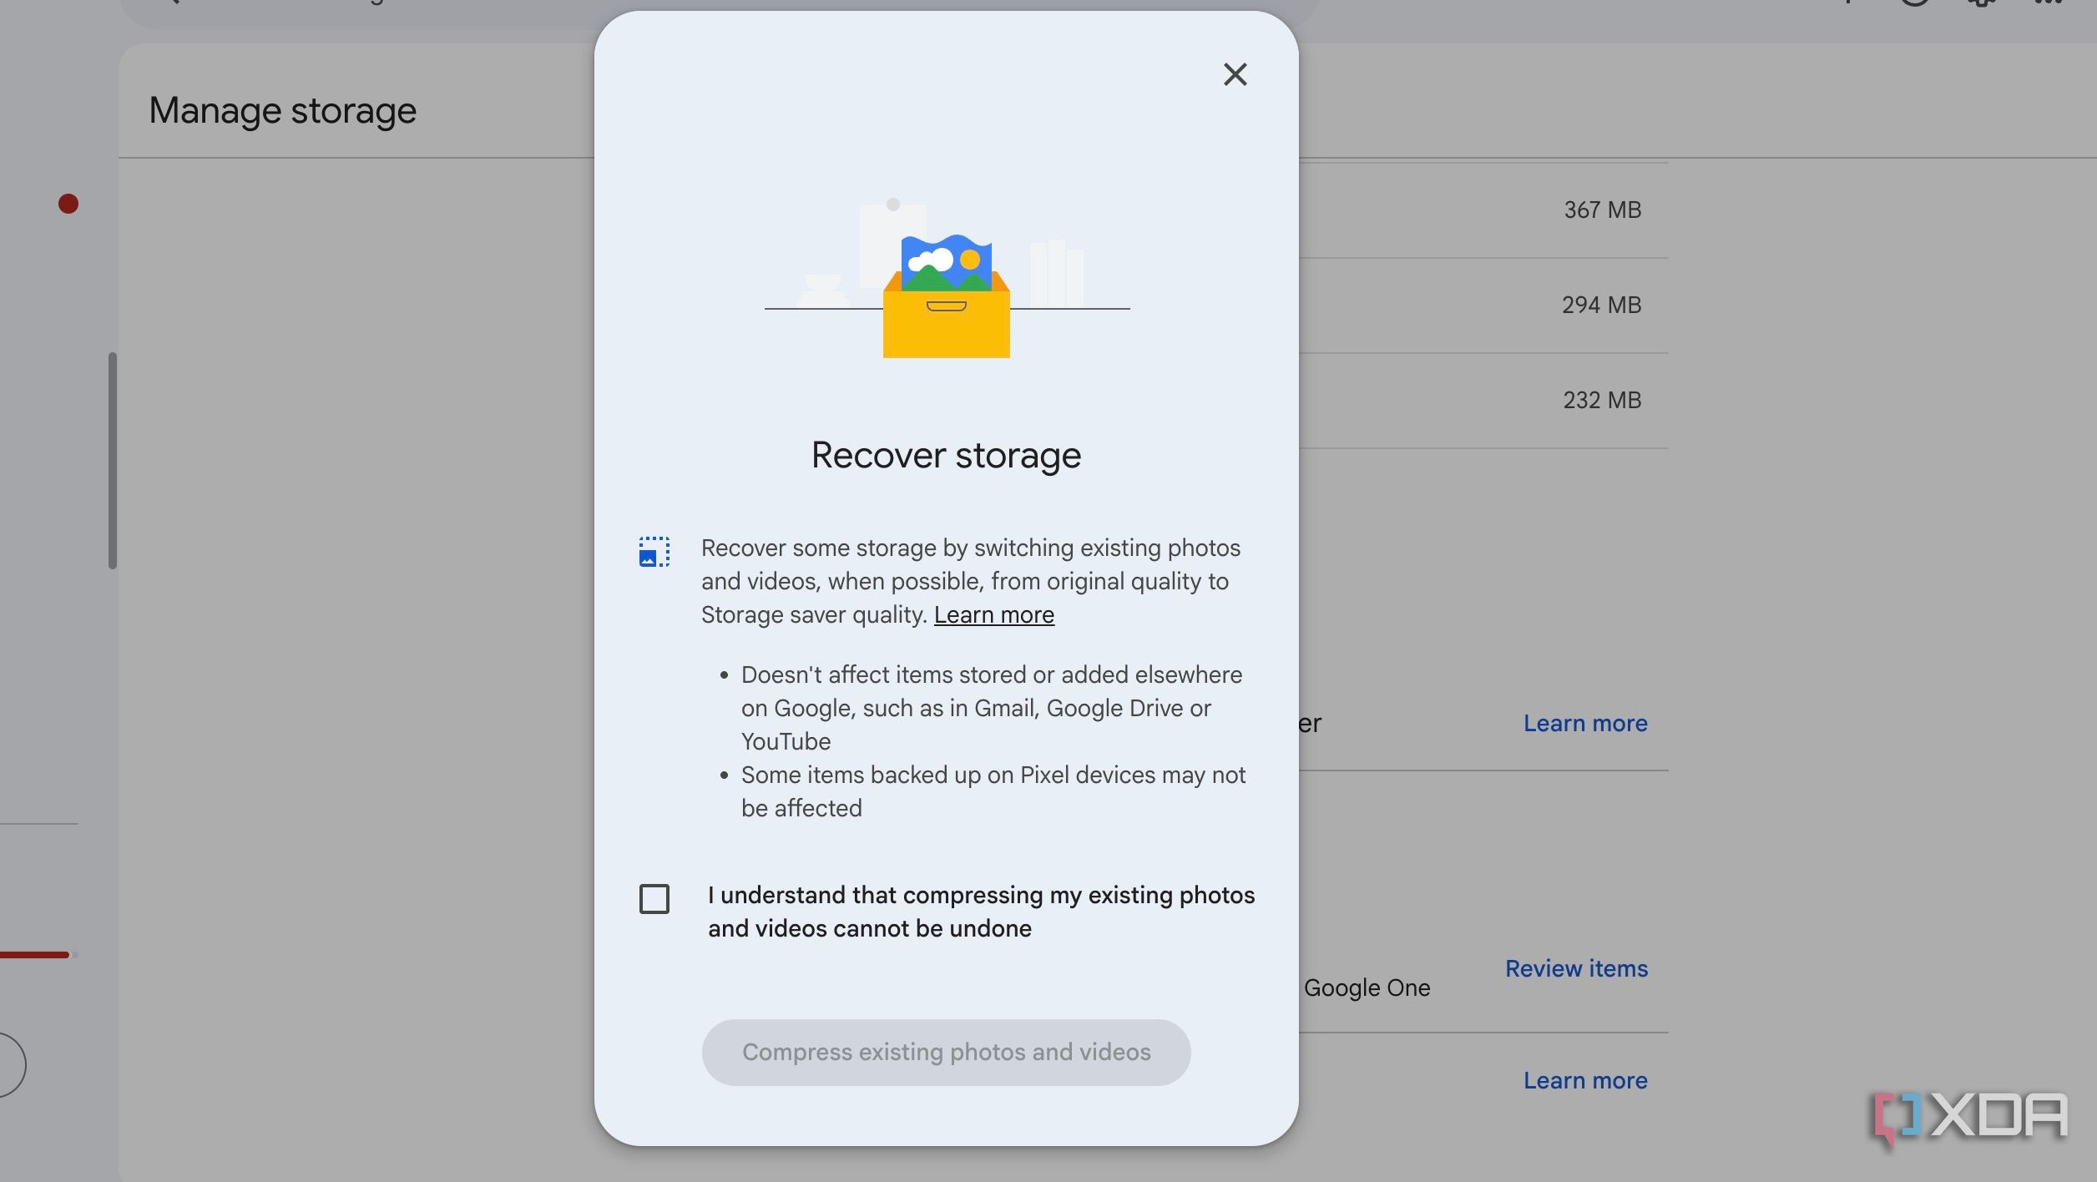
Task: Click the Google One text
Action: click(1367, 988)
